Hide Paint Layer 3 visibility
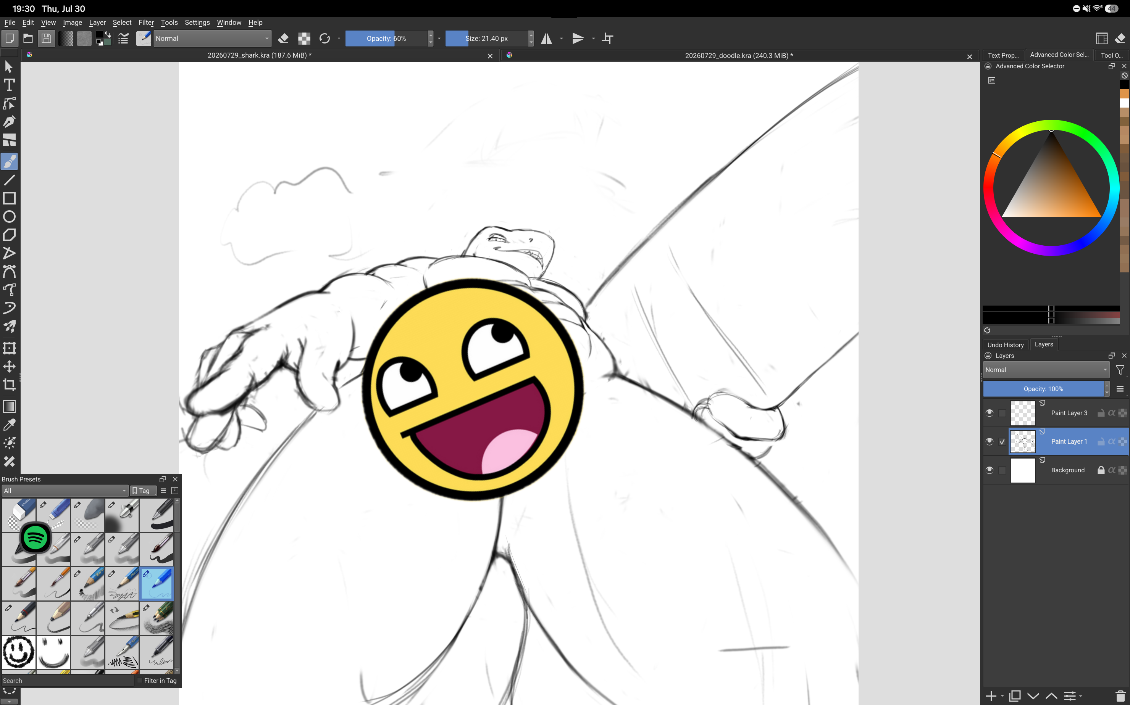Viewport: 1130px width, 705px height. click(x=989, y=413)
